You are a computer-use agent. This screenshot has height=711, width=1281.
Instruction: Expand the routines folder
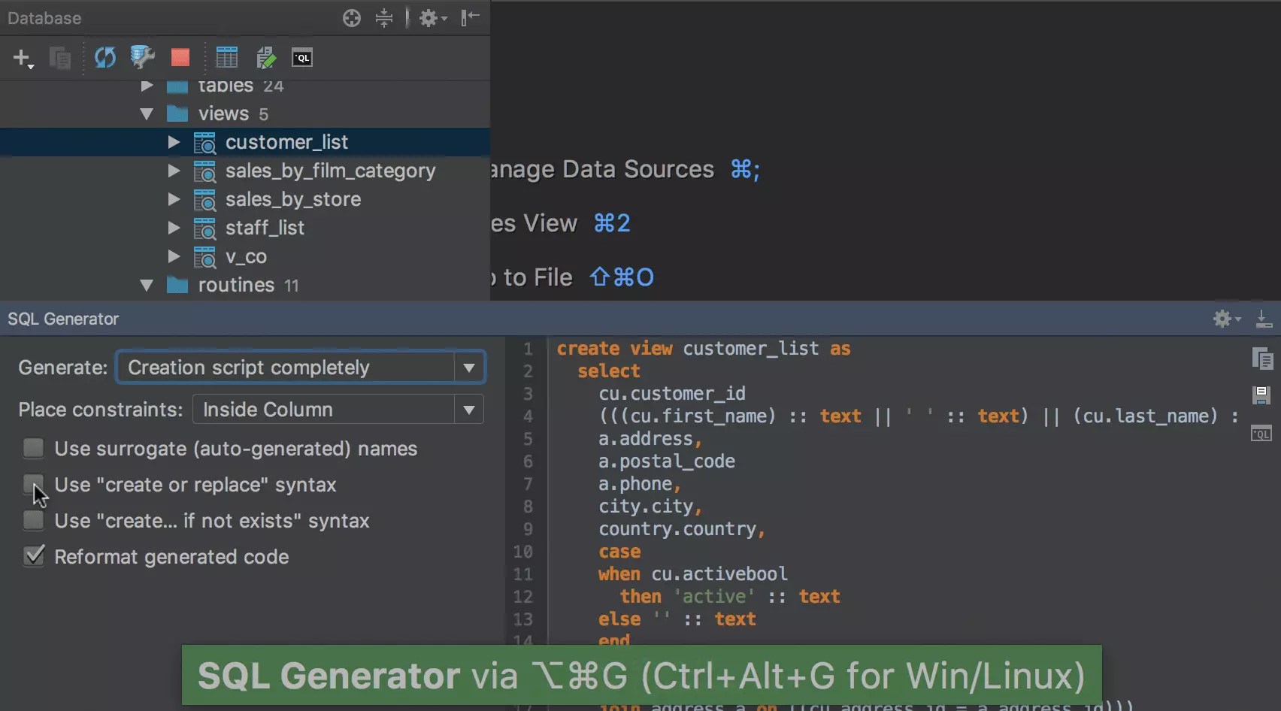click(147, 286)
